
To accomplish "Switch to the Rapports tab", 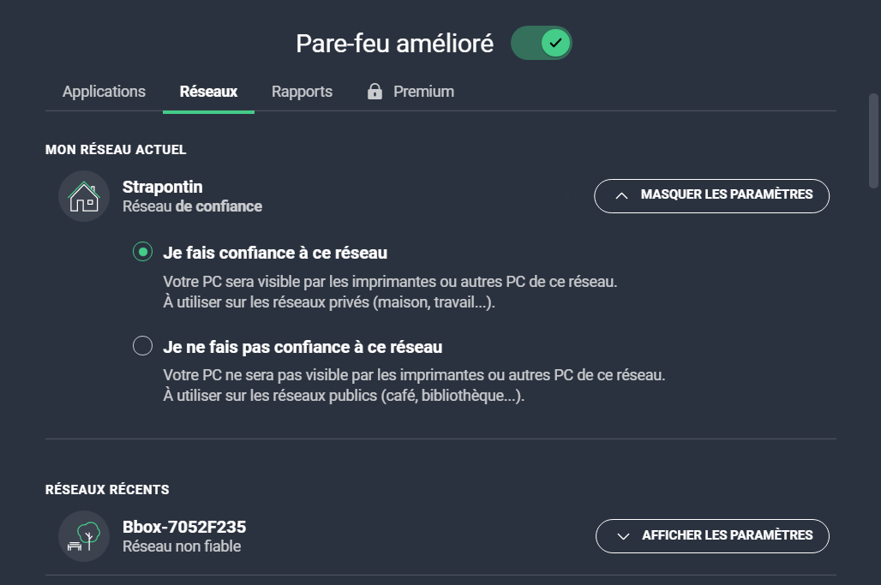I will [x=302, y=91].
